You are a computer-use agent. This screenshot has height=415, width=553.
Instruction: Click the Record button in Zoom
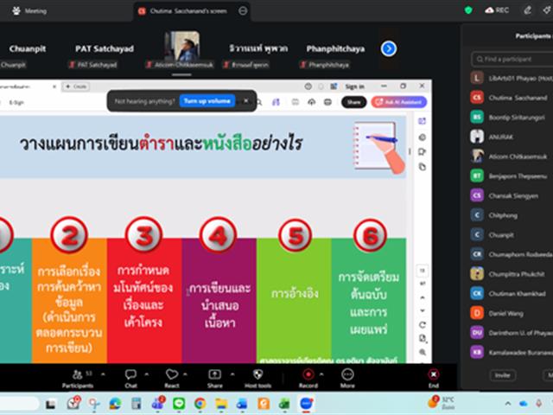308,379
